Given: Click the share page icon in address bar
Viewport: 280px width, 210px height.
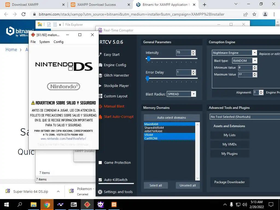Looking at the screenshot, I should point(246,14).
